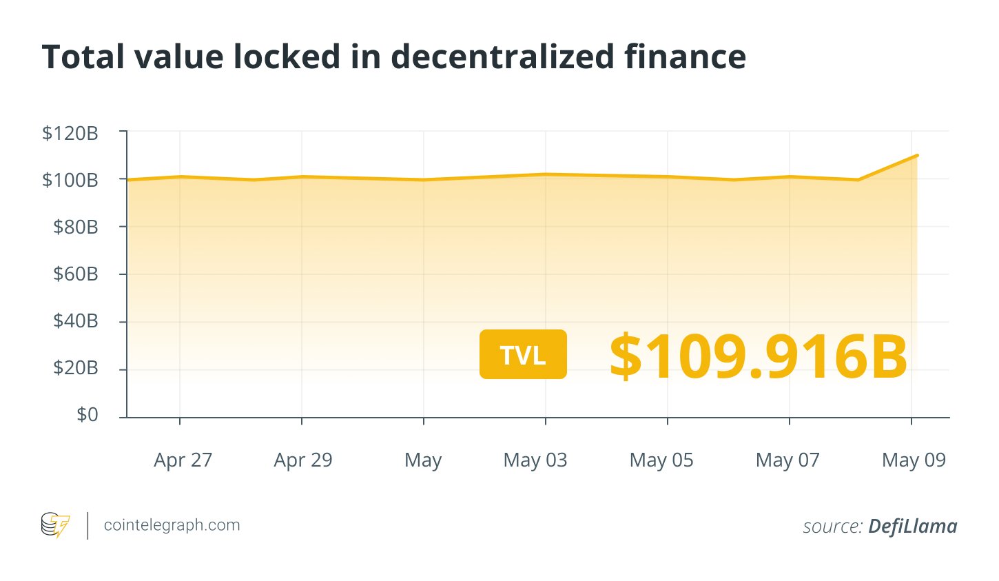Click the $109.916B value text
The height and width of the screenshot is (581, 999).
tap(758, 356)
